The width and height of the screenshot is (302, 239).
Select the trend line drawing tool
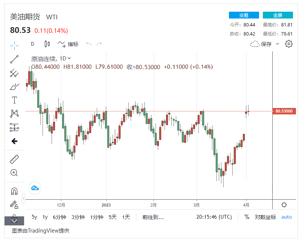pos(14,59)
